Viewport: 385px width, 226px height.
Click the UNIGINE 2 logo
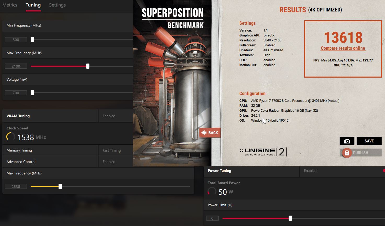263,152
